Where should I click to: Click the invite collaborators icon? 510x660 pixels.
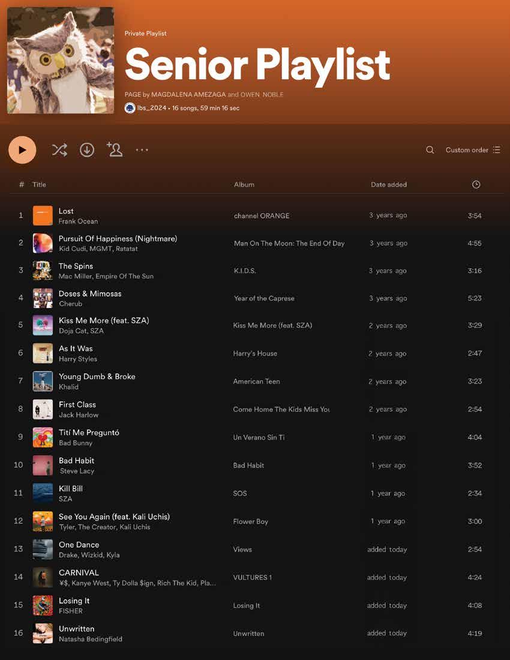tap(115, 149)
